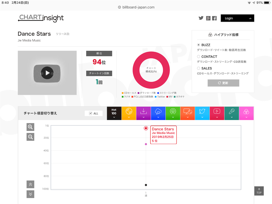Click the TOP back-to-top button
The height and width of the screenshot is (204, 272).
pos(259,191)
